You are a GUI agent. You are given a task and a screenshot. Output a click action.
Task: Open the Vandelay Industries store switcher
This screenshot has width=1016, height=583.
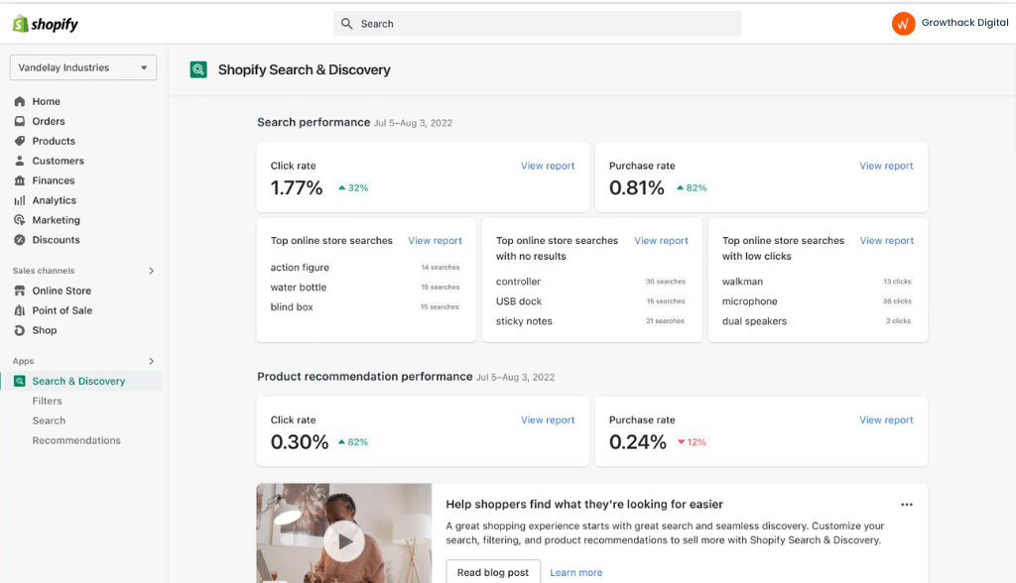[83, 67]
